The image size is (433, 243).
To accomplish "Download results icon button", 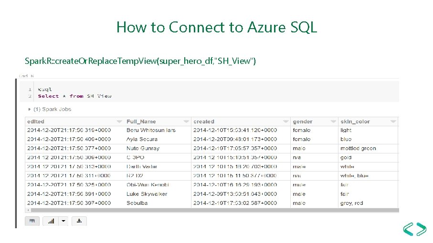I will [x=79, y=221].
